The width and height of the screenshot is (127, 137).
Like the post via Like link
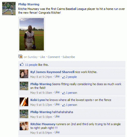coord(43,57)
